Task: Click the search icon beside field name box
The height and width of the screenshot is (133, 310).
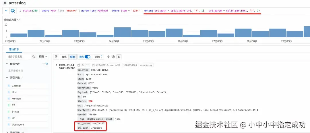Action: click(34, 57)
